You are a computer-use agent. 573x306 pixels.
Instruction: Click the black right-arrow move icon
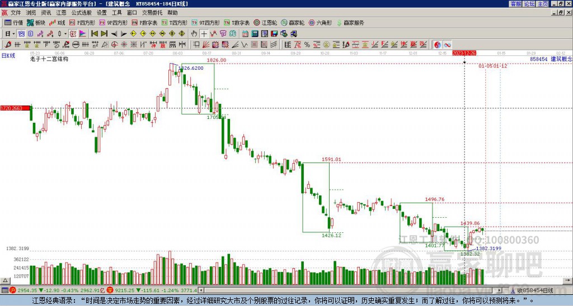point(124,34)
